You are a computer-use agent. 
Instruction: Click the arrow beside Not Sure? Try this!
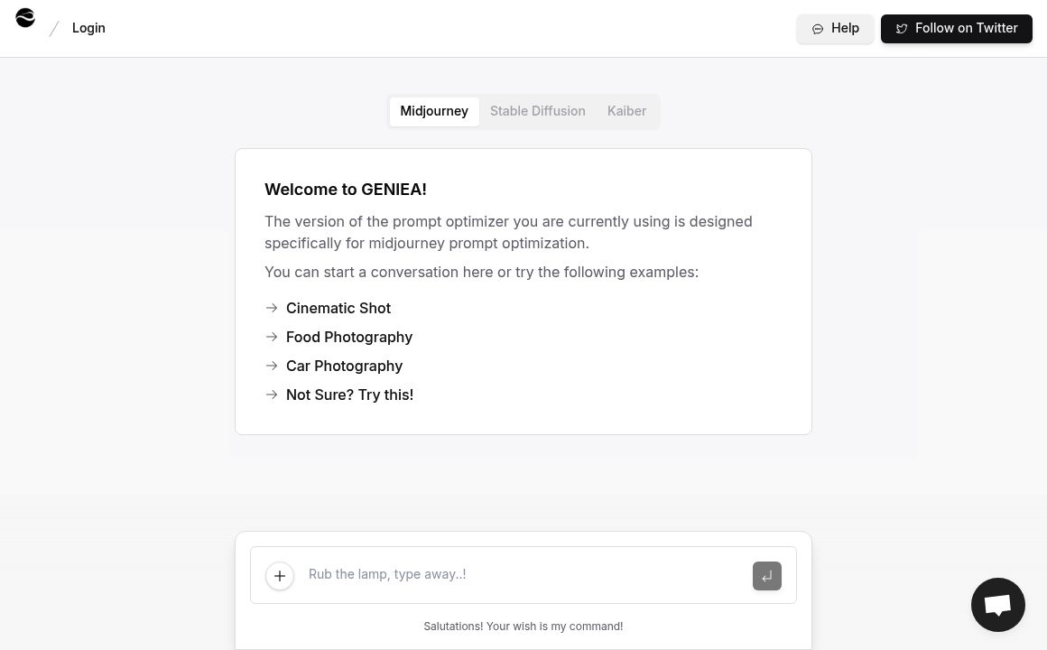point(272,395)
